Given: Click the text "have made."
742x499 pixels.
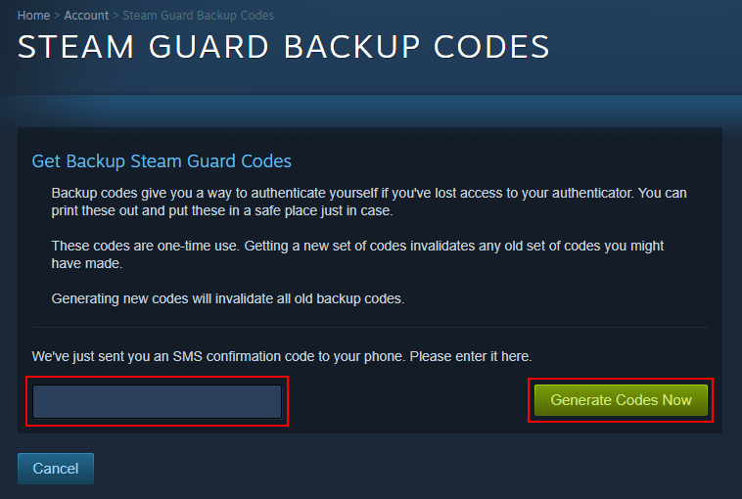Looking at the screenshot, I should tap(86, 263).
